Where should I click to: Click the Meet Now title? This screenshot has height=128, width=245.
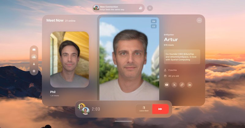(x=55, y=20)
